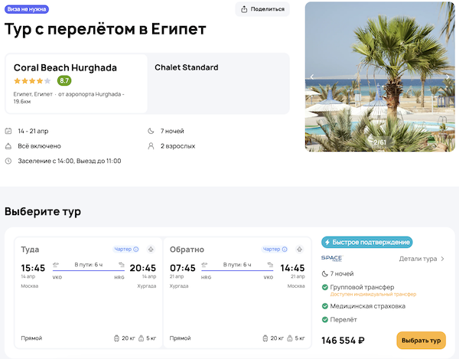Click airline icon on the Обратно flight
Screen dimensions: 459x359
(x=299, y=249)
